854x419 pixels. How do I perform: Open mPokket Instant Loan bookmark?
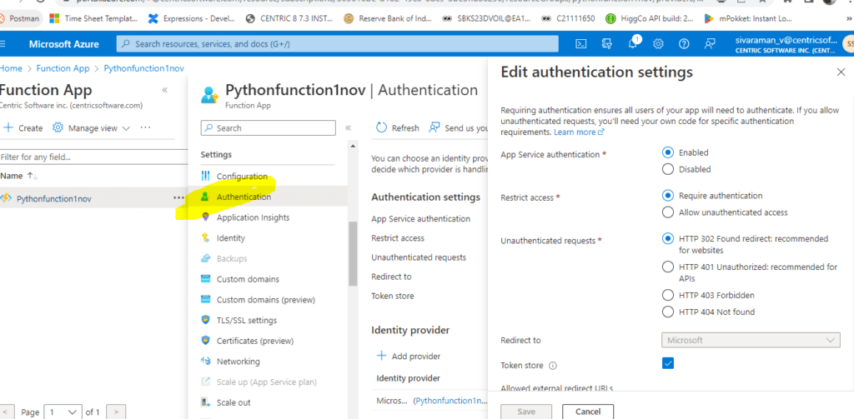tap(747, 18)
